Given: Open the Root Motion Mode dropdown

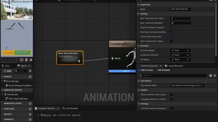Looking at the screenshot, I should [187, 85].
